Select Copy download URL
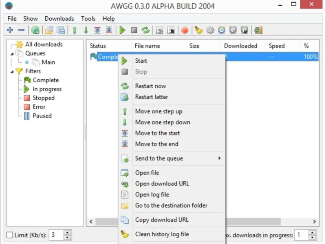Image resolution: width=326 pixels, height=244 pixels. click(x=172, y=220)
